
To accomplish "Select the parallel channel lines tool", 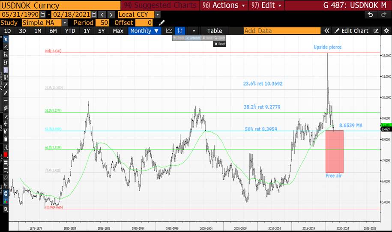I will 6,108.
